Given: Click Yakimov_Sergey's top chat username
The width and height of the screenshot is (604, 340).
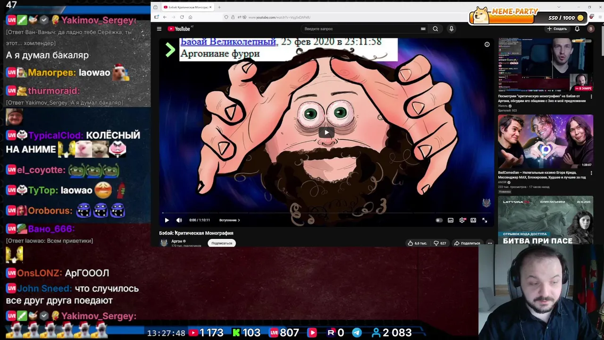Looking at the screenshot, I should click(99, 20).
